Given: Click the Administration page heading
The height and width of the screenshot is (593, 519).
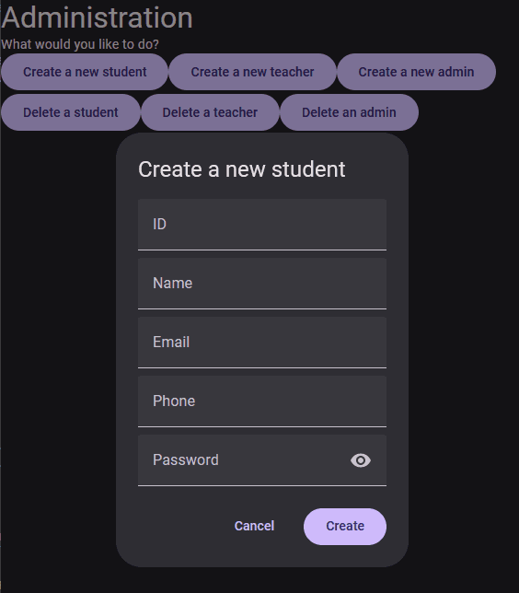Looking at the screenshot, I should pyautogui.click(x=98, y=17).
